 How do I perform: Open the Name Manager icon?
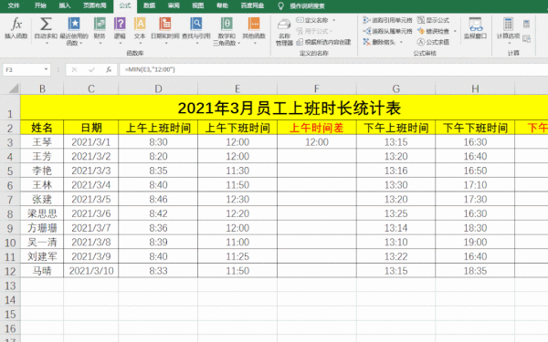(x=284, y=32)
